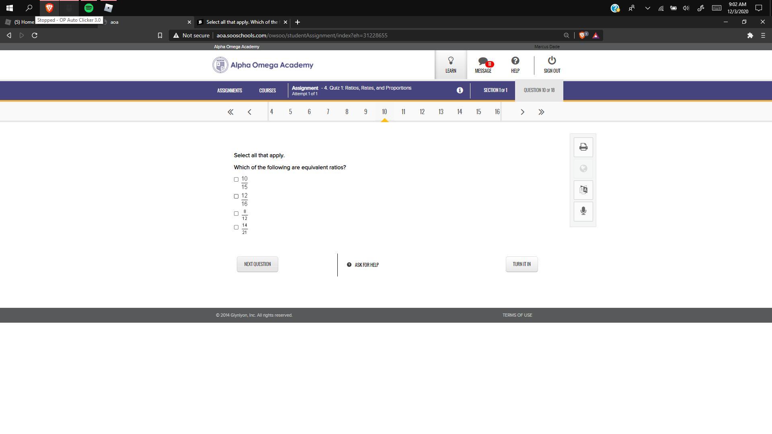
Task: Check the 14/21 ratio checkbox
Action: (x=236, y=227)
